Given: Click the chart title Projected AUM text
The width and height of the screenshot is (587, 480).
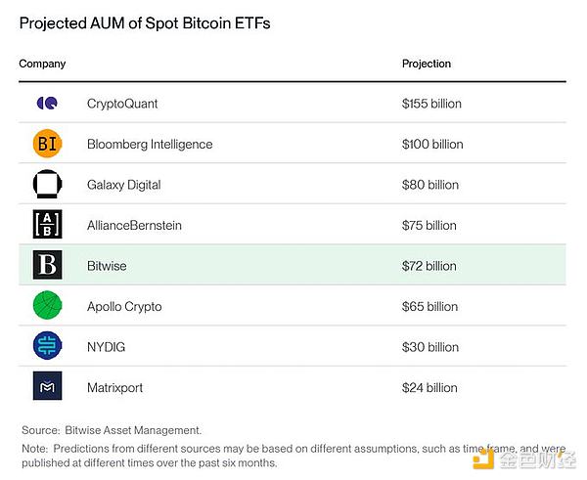Looking at the screenshot, I should click(145, 23).
